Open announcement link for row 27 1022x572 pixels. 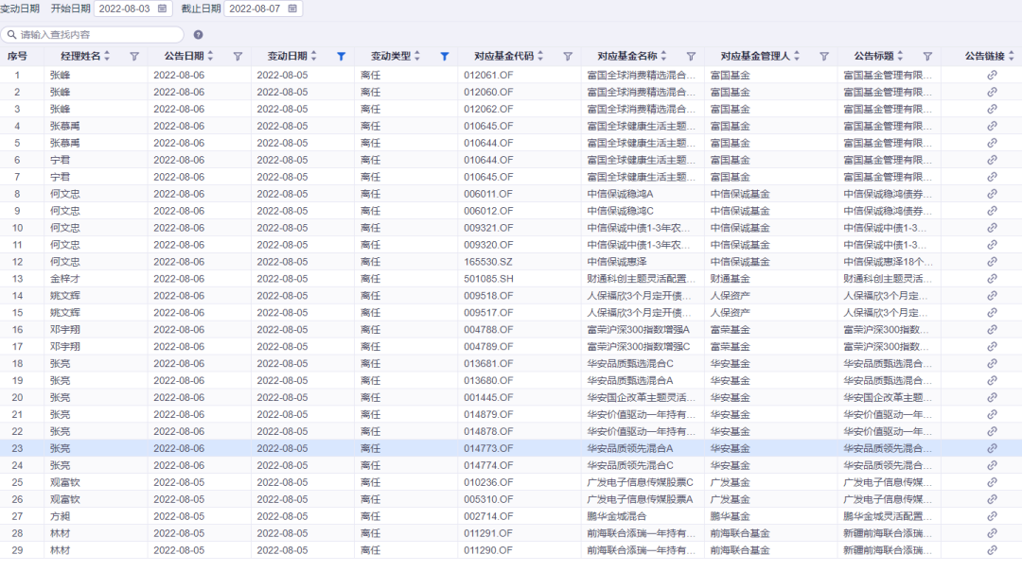(992, 516)
